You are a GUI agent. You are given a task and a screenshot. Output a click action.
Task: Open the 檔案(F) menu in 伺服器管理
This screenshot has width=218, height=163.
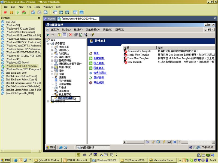(55, 30)
